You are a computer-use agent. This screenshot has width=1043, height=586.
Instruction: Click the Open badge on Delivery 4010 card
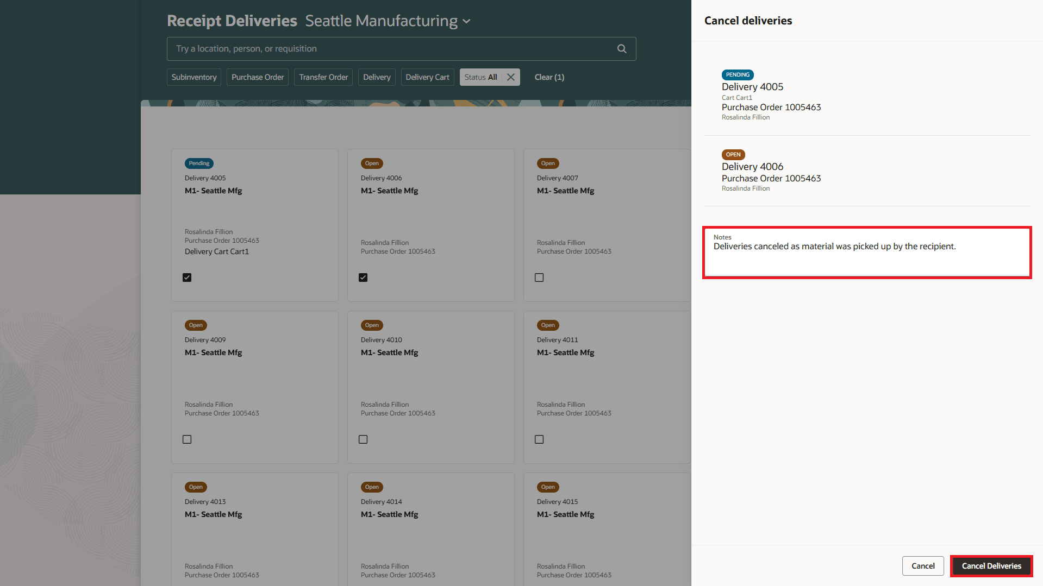pyautogui.click(x=372, y=325)
